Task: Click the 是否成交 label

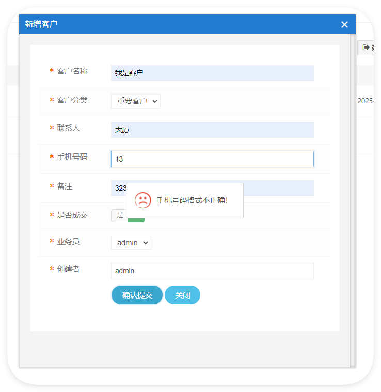Action: (x=72, y=215)
